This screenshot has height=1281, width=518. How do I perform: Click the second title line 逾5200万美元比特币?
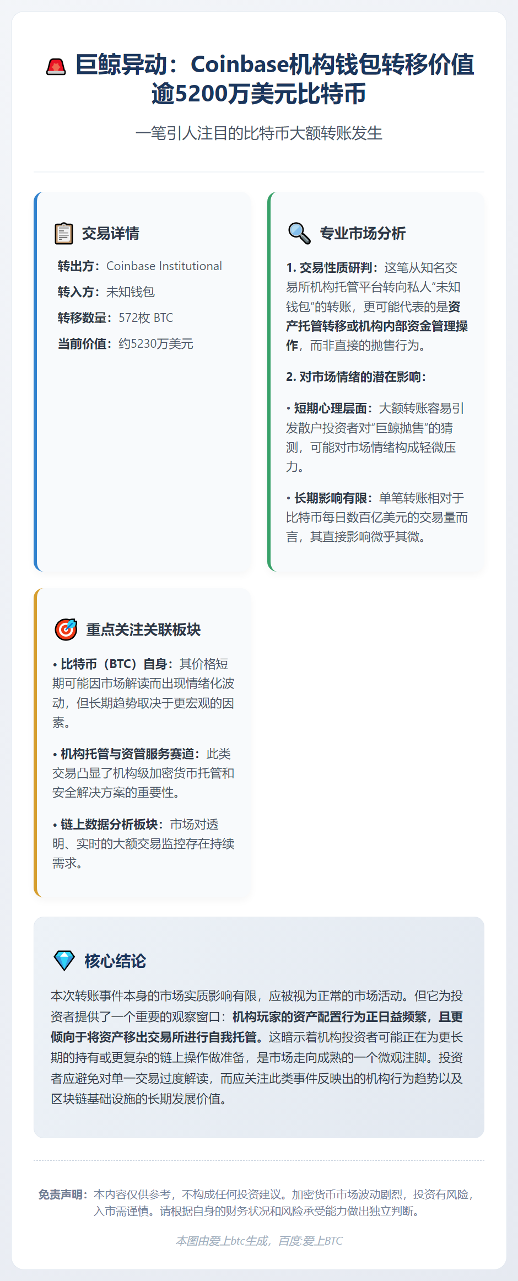click(259, 94)
